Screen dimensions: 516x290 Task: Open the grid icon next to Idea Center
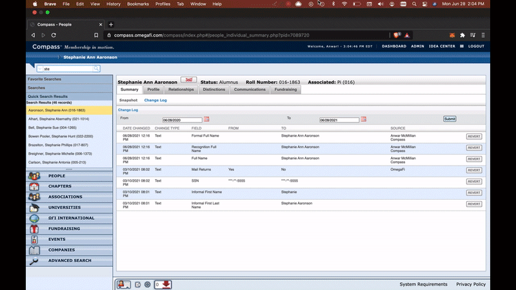click(462, 46)
